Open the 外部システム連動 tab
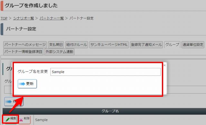The height and width of the screenshot is (125, 206). click(x=59, y=52)
